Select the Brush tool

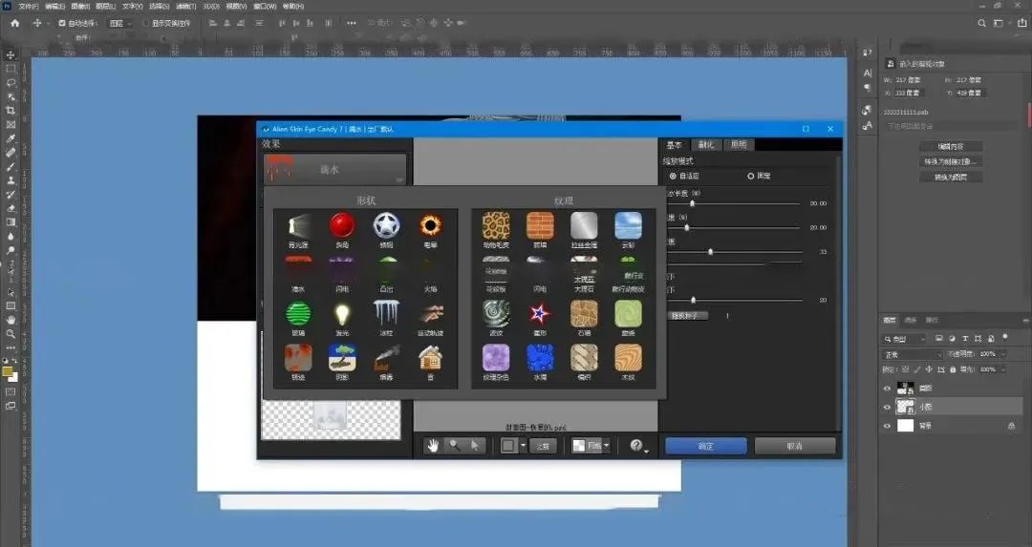click(11, 166)
